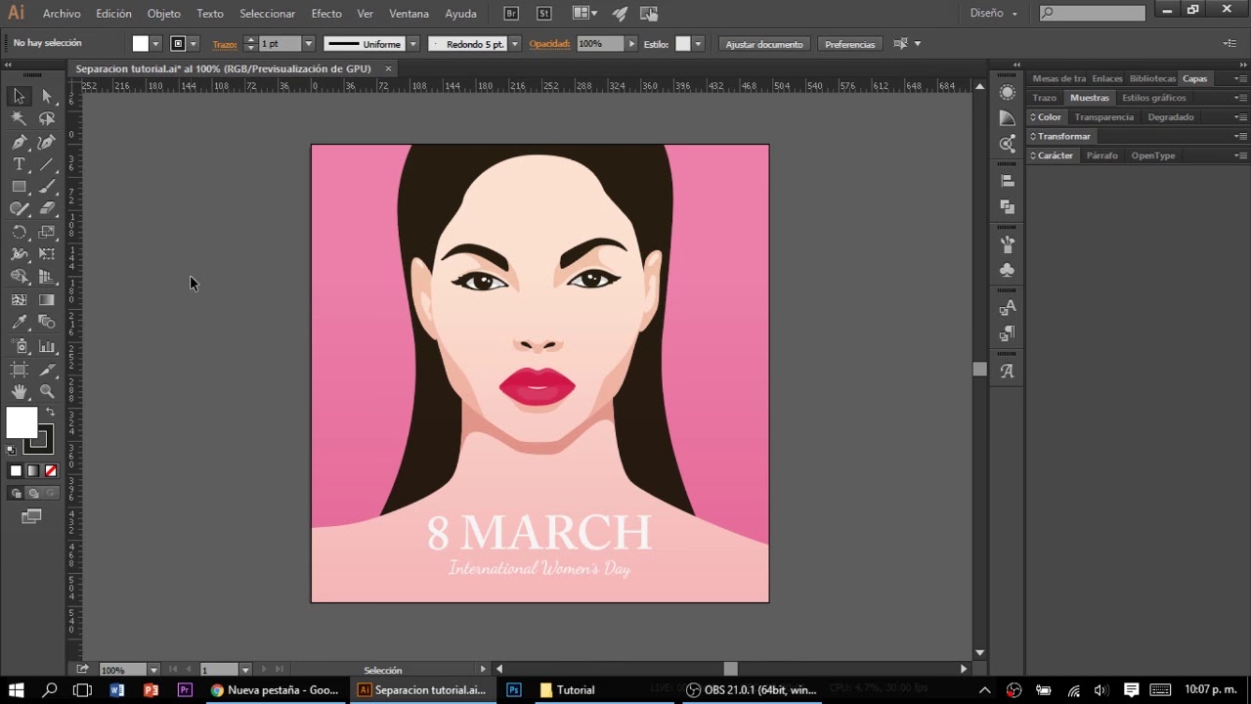This screenshot has width=1251, height=704.
Task: Select the Zoom tool magnifier
Action: (47, 391)
